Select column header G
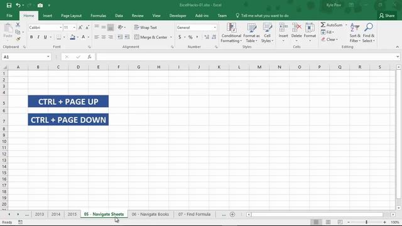402x226 pixels. click(139, 67)
